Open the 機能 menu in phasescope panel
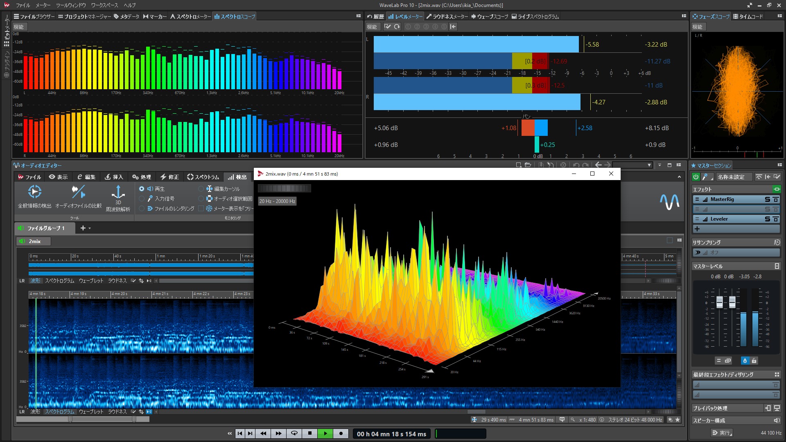786x442 pixels. (x=698, y=27)
